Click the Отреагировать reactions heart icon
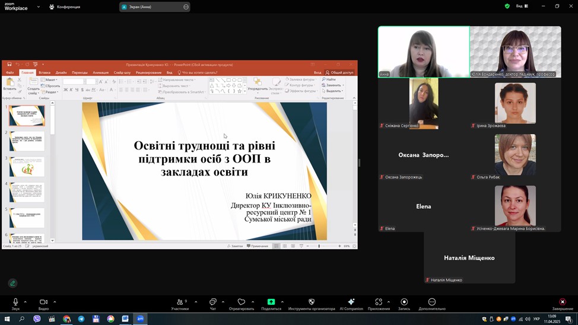Image resolution: width=578 pixels, height=325 pixels. point(241,302)
